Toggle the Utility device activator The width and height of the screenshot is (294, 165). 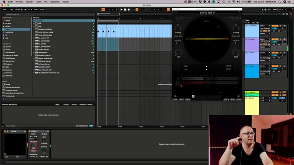pyautogui.click(x=29, y=132)
